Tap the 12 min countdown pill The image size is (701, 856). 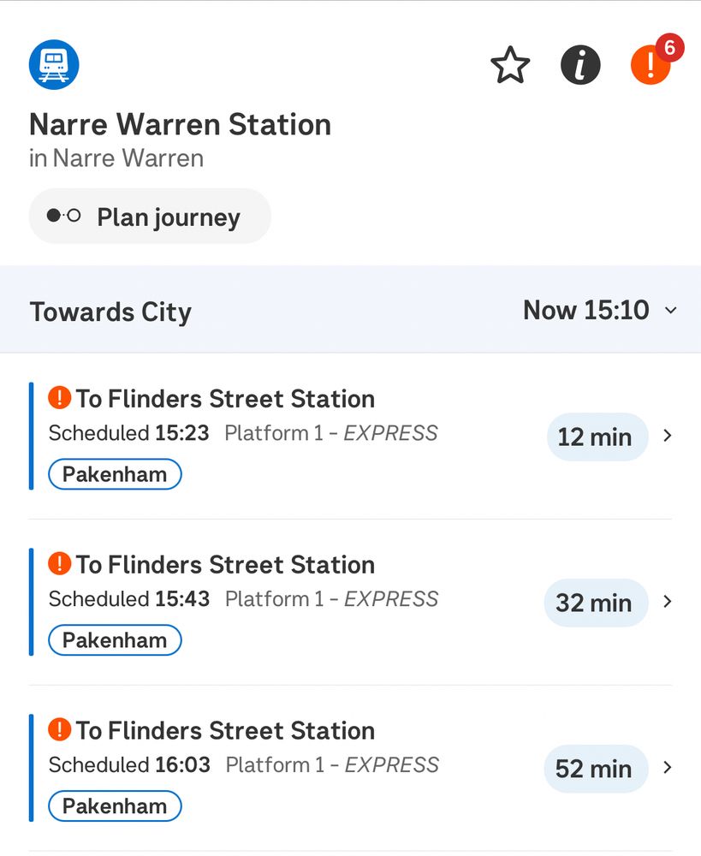[x=596, y=437]
